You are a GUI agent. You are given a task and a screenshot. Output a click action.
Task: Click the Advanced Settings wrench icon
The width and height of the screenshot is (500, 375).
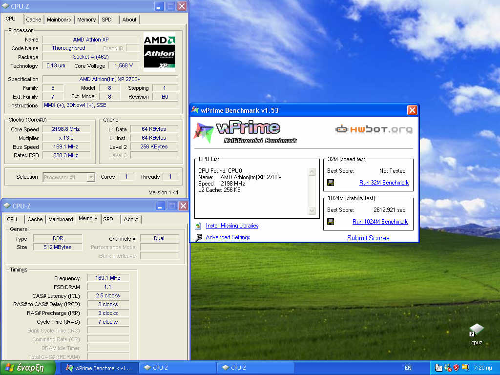click(x=198, y=238)
